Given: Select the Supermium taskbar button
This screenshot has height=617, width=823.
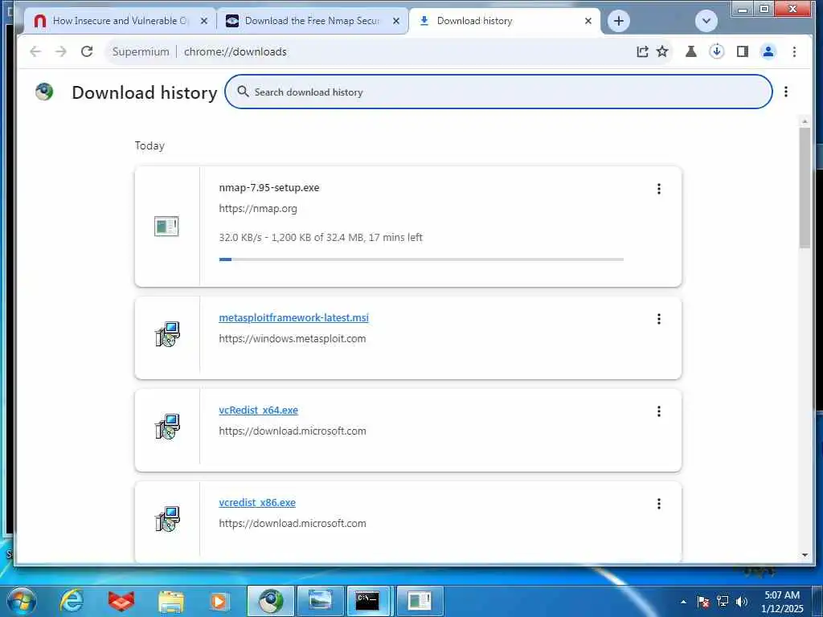Looking at the screenshot, I should (x=270, y=601).
